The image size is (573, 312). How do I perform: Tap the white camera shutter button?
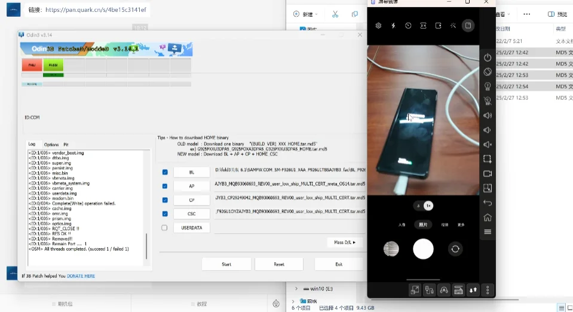point(423,249)
